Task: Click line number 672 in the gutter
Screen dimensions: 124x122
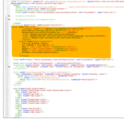Action: coord(7,60)
